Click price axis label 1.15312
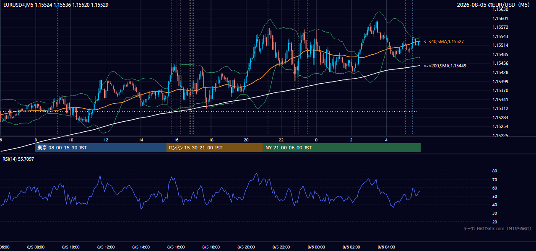 pos(500,108)
